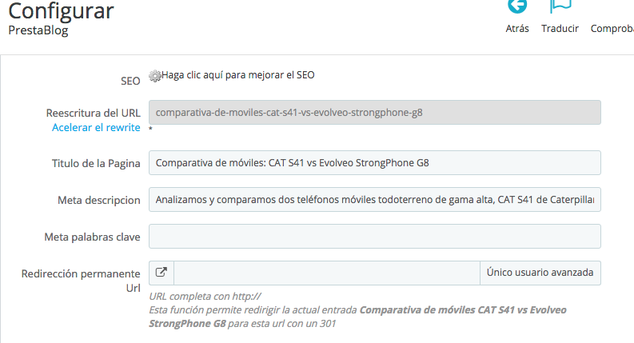This screenshot has height=343, width=634.
Task: Click the external link icon beside redirect field
Action: 161,273
